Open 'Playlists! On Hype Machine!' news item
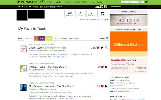 point(125,83)
